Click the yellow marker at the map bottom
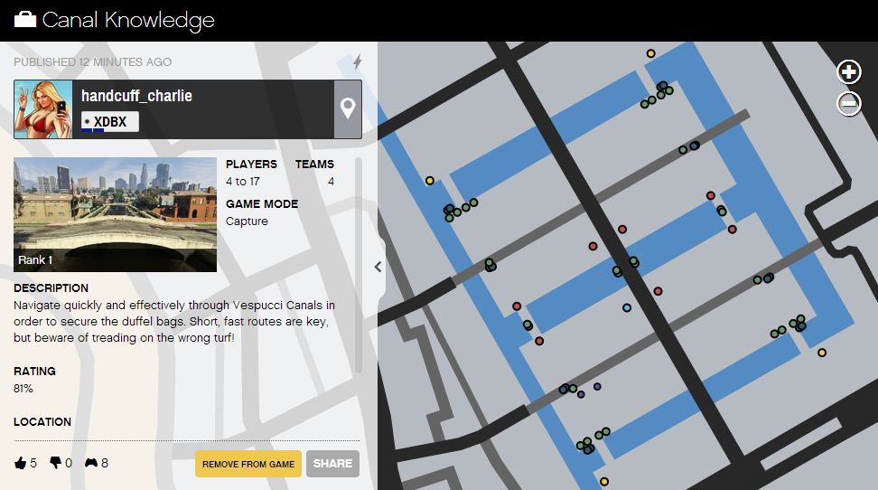The image size is (878, 490). [603, 482]
